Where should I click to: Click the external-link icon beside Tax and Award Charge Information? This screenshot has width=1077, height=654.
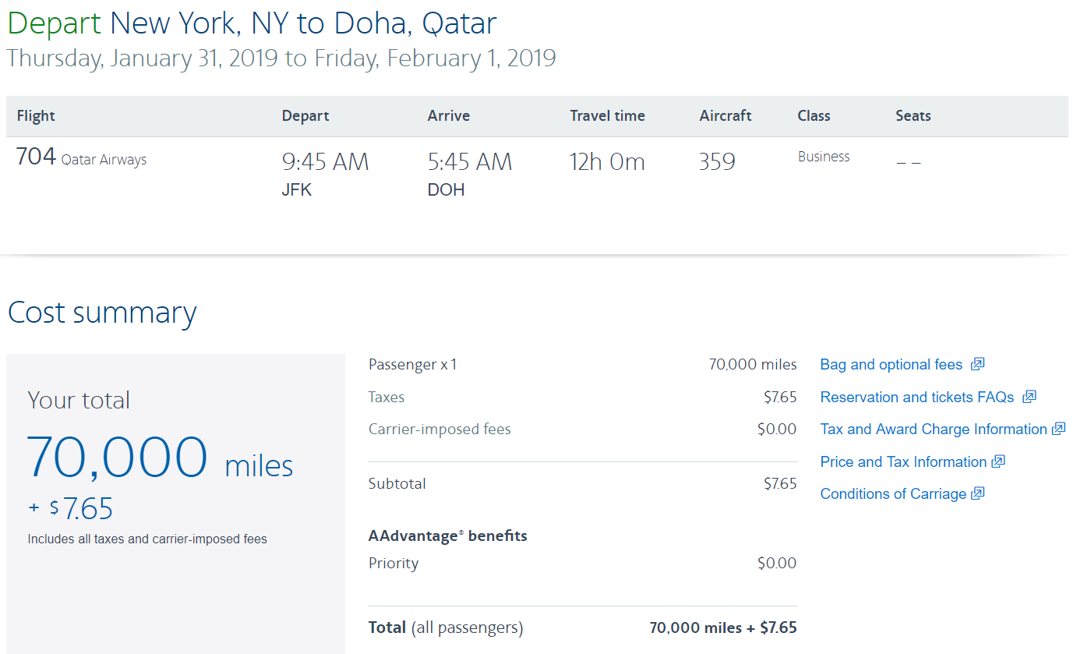click(x=1058, y=429)
